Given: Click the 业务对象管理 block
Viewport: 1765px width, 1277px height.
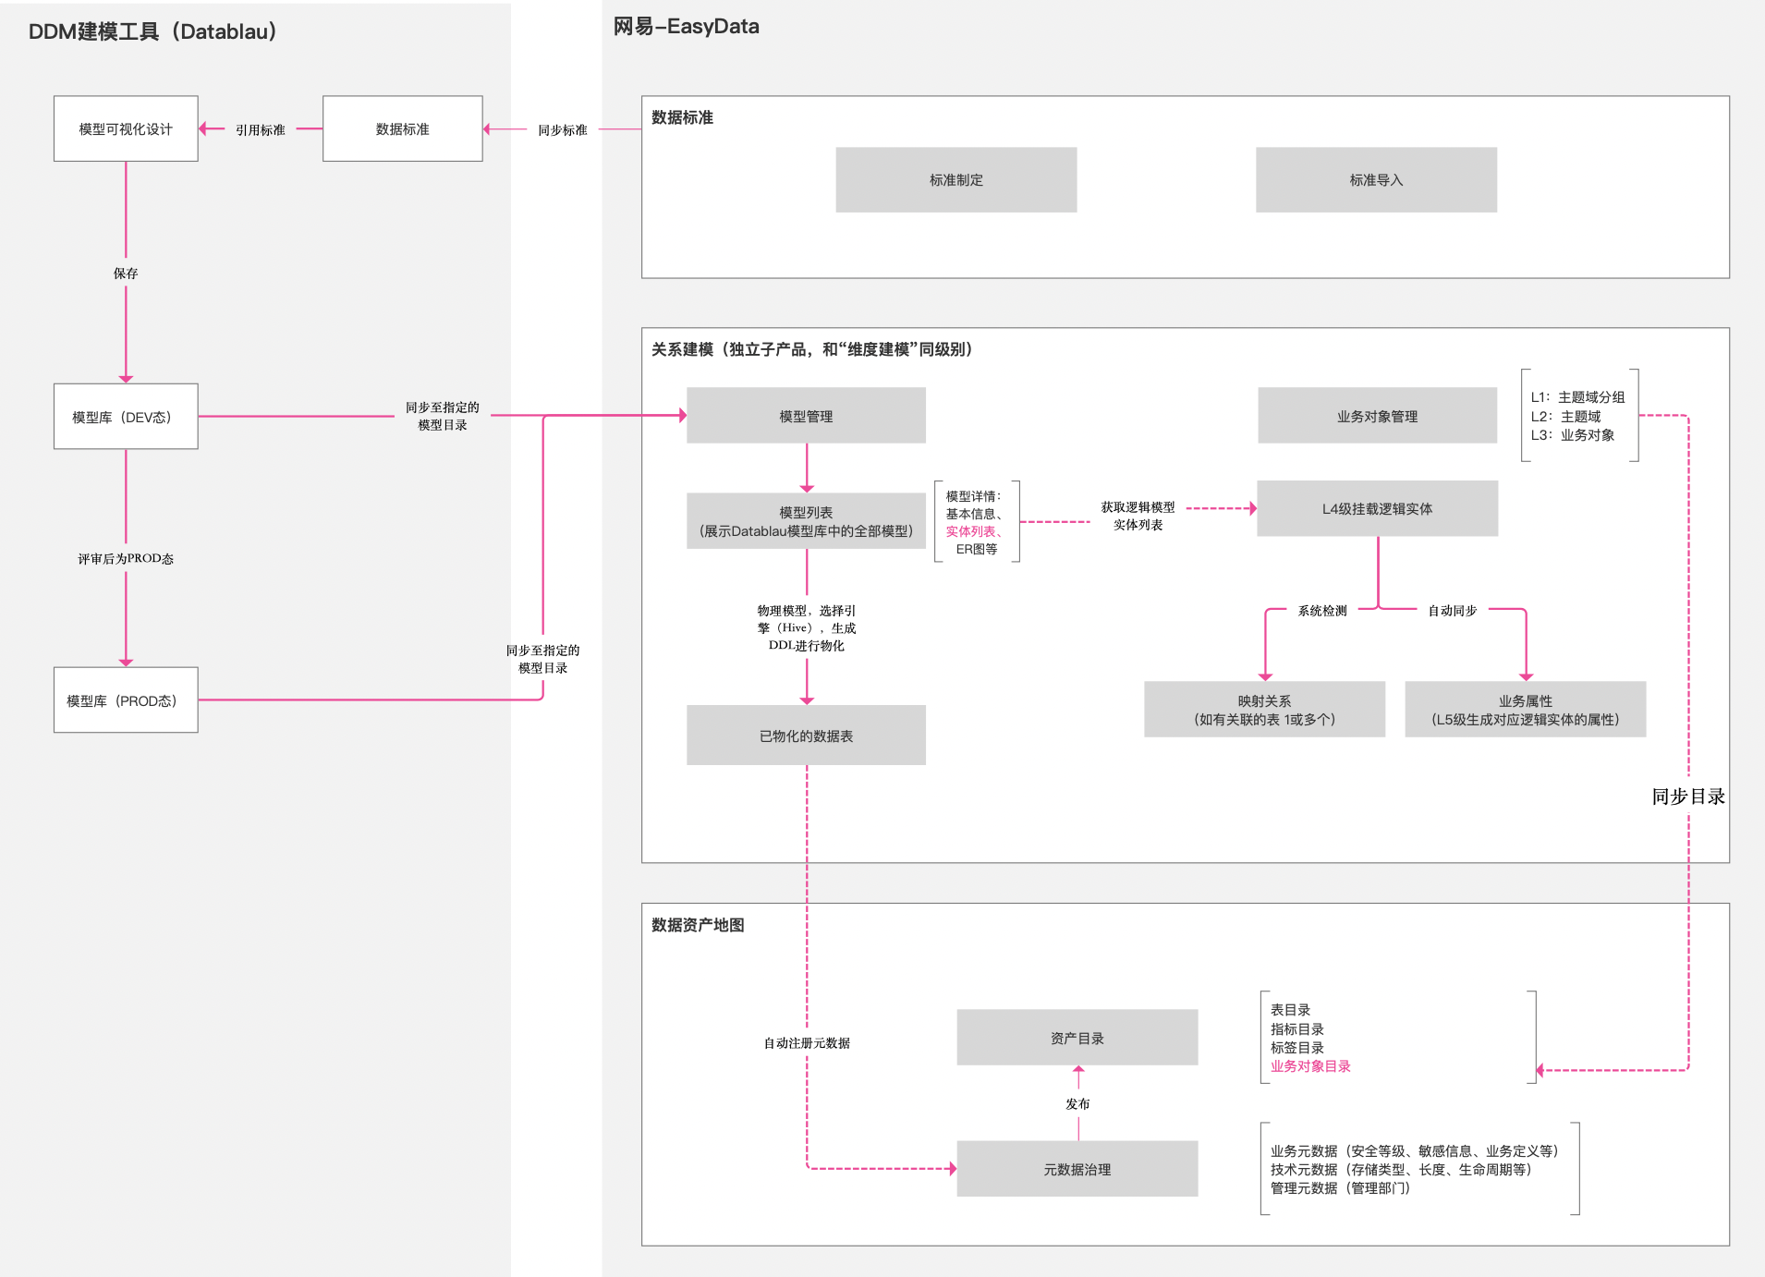Looking at the screenshot, I should [x=1377, y=416].
